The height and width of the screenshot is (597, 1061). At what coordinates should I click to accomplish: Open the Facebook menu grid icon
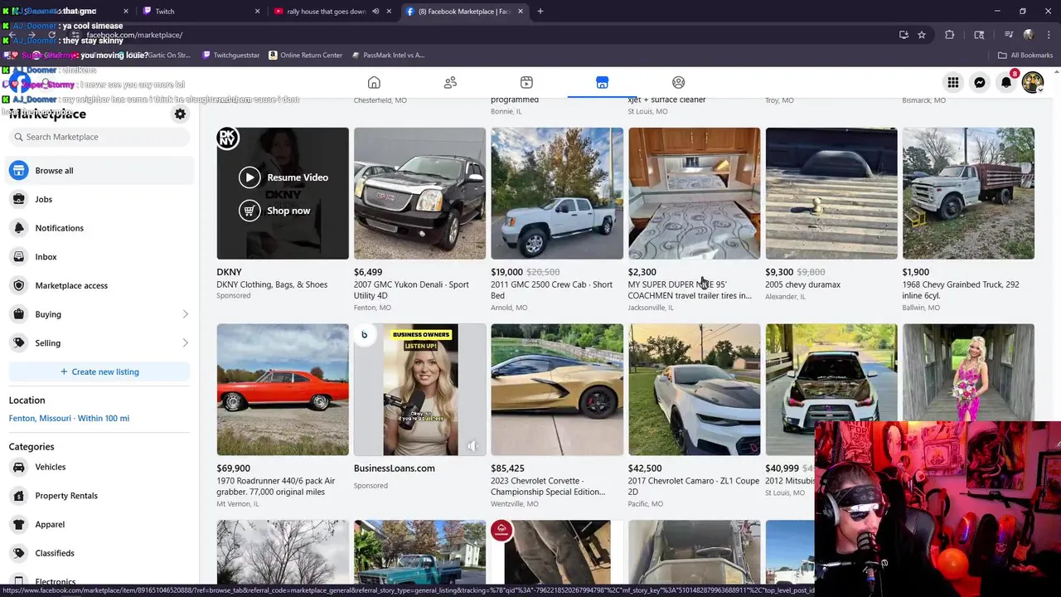point(953,83)
